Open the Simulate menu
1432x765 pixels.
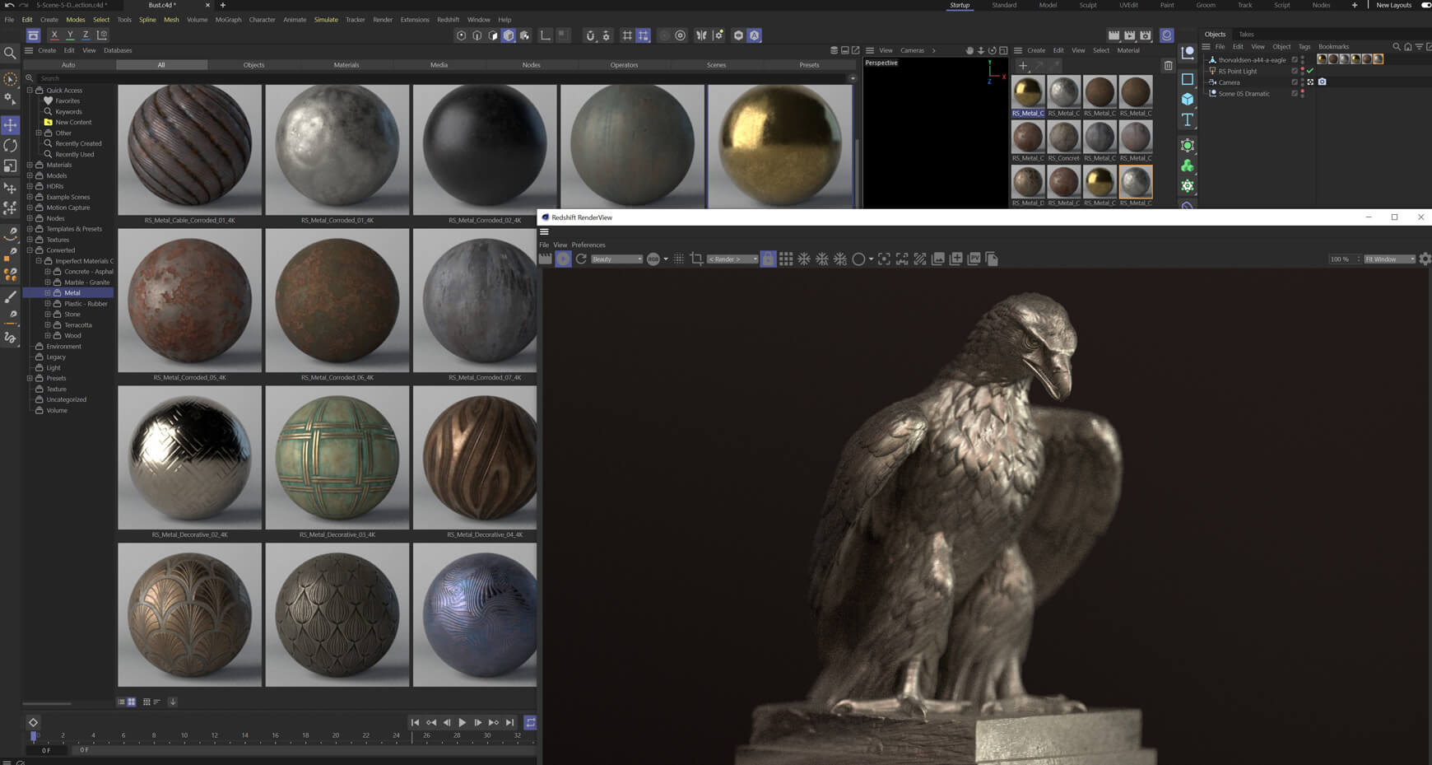pos(326,20)
